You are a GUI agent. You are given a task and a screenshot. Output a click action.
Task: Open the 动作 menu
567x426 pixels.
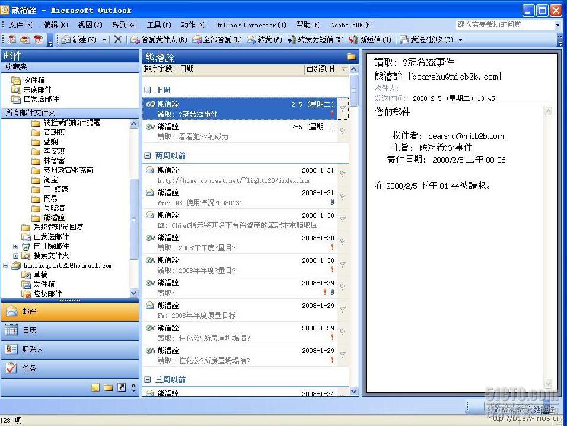[x=193, y=24]
